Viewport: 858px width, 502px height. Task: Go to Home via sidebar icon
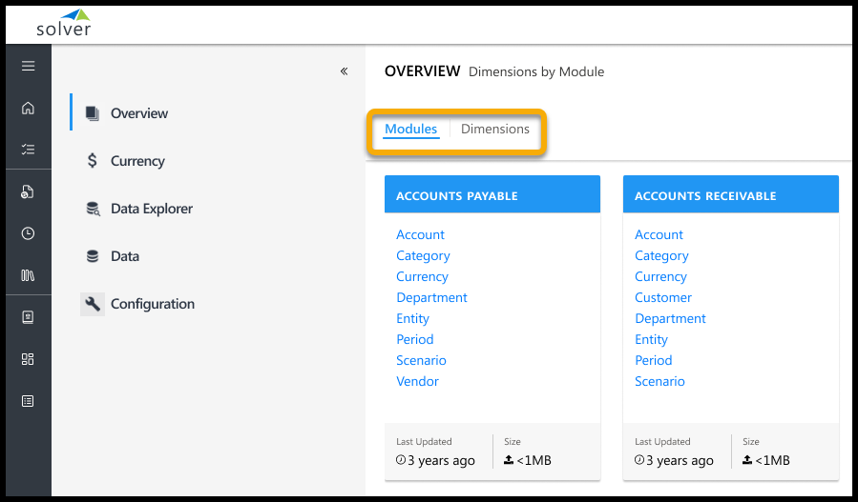(28, 108)
